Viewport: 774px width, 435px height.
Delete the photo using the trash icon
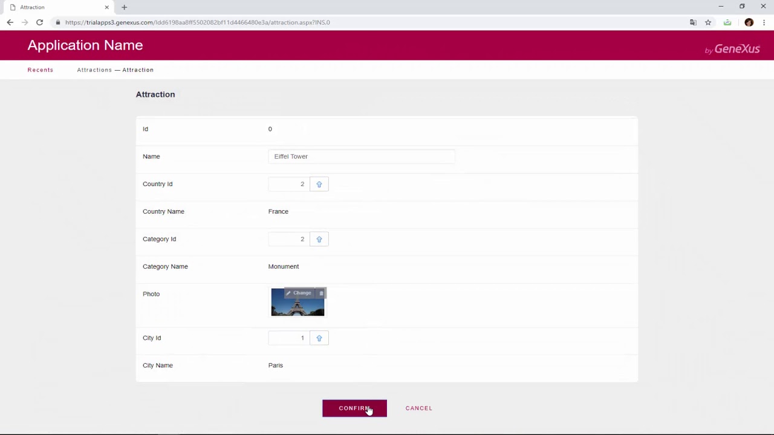click(321, 293)
